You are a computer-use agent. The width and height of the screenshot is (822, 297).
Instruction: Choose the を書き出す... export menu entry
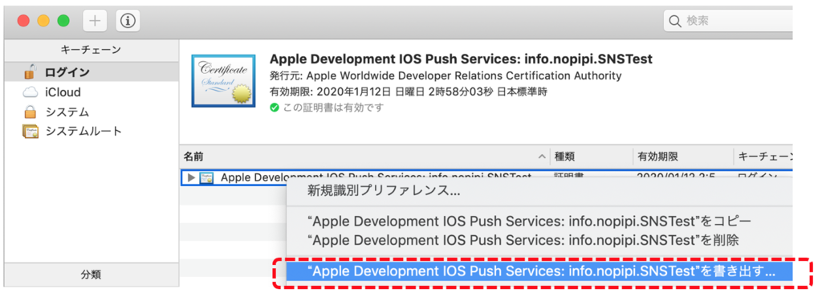[x=539, y=272]
